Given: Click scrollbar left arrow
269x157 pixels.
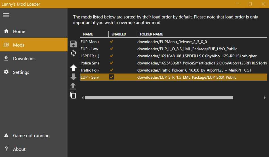Looking at the screenshot, I should point(83,98).
